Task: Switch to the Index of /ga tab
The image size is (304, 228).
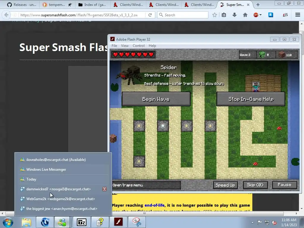Action: click(93, 5)
